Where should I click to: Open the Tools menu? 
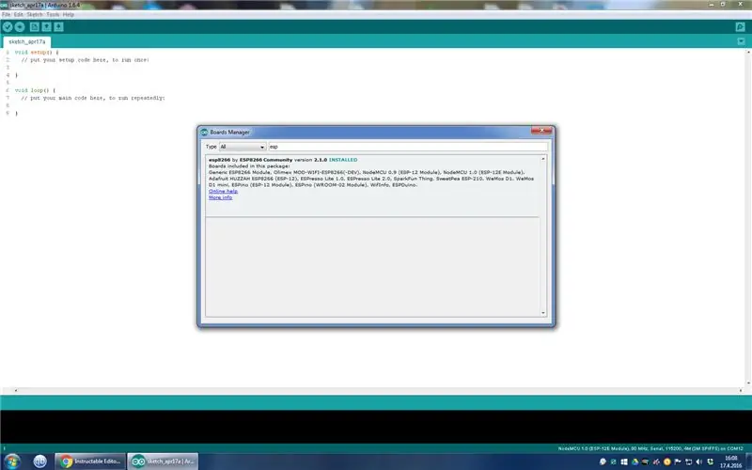[x=53, y=15]
